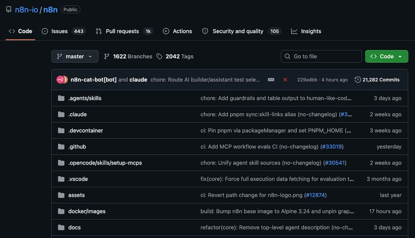Click the Actions play-circle icon
415x238 pixels.
[166, 31]
